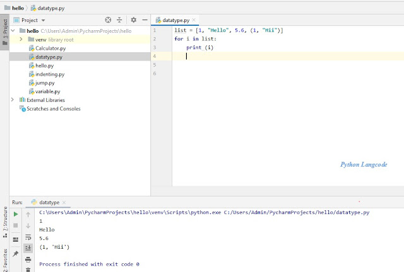This screenshot has height=272, width=404.
Task: Select the venv folder row
Action: click(80, 40)
